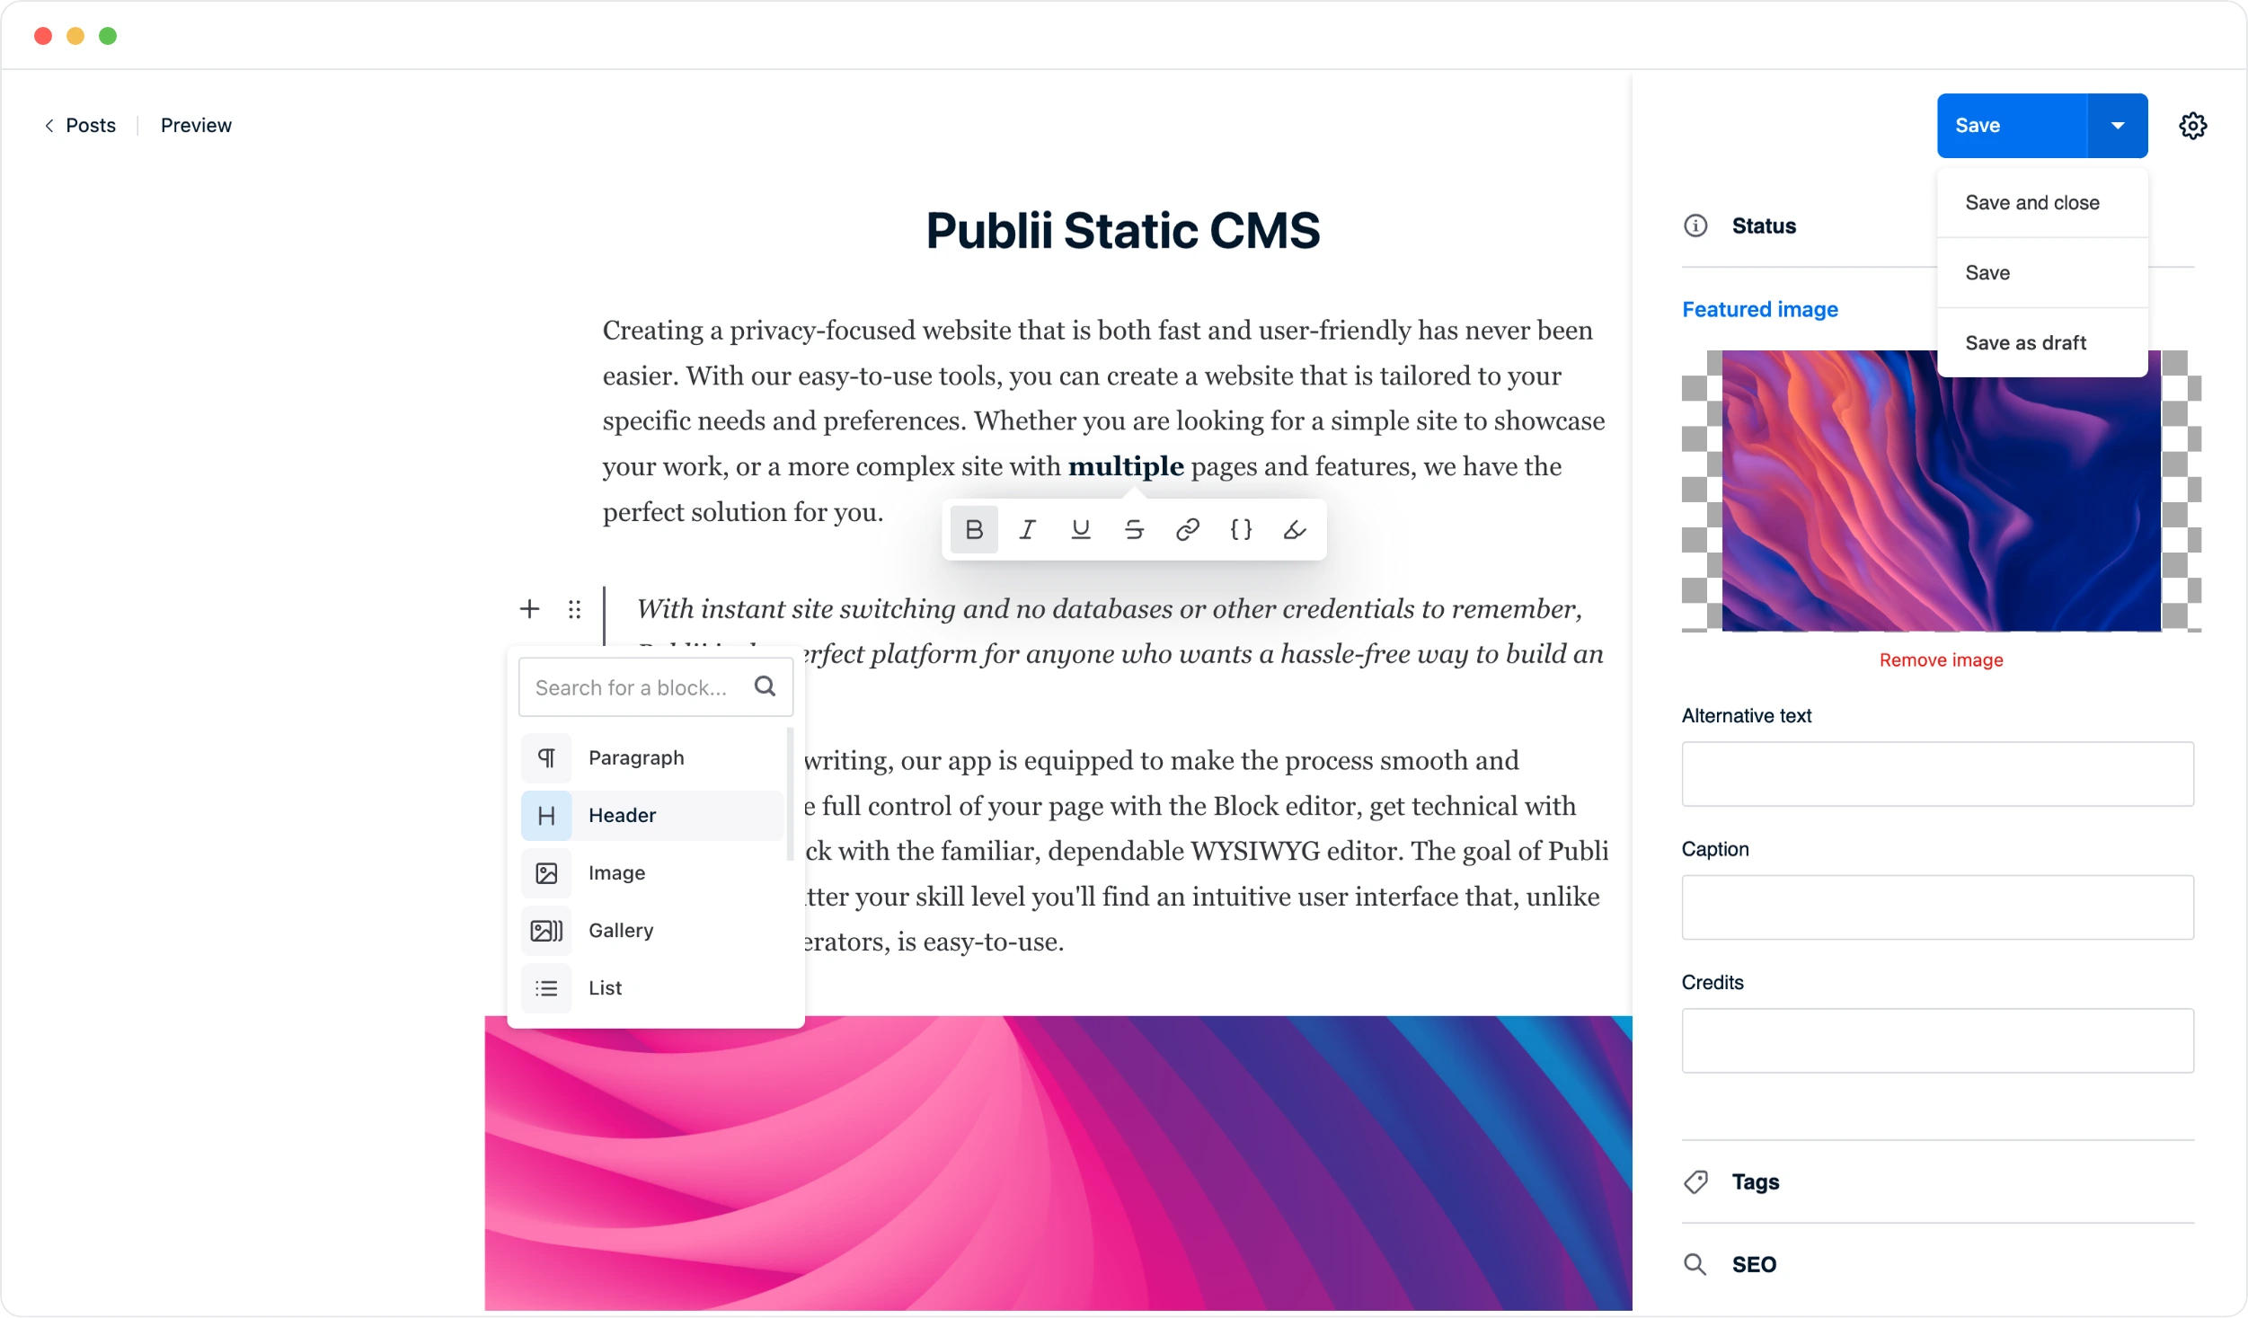This screenshot has width=2248, height=1318.
Task: Click the Italic formatting icon
Action: tap(1029, 529)
